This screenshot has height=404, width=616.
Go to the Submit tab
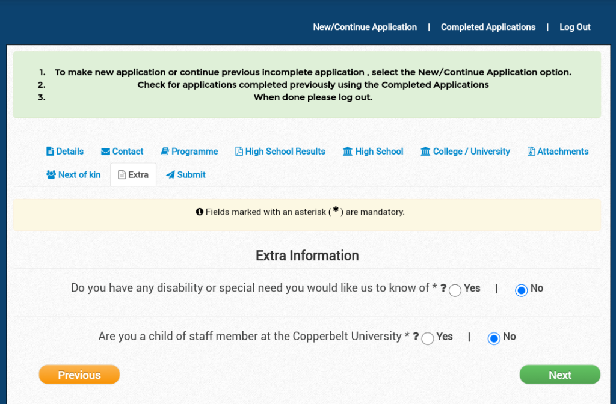(x=191, y=175)
